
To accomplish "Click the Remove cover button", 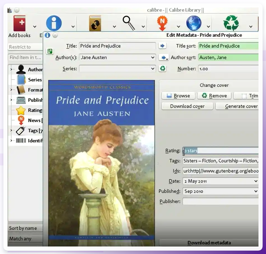I will 214,96.
